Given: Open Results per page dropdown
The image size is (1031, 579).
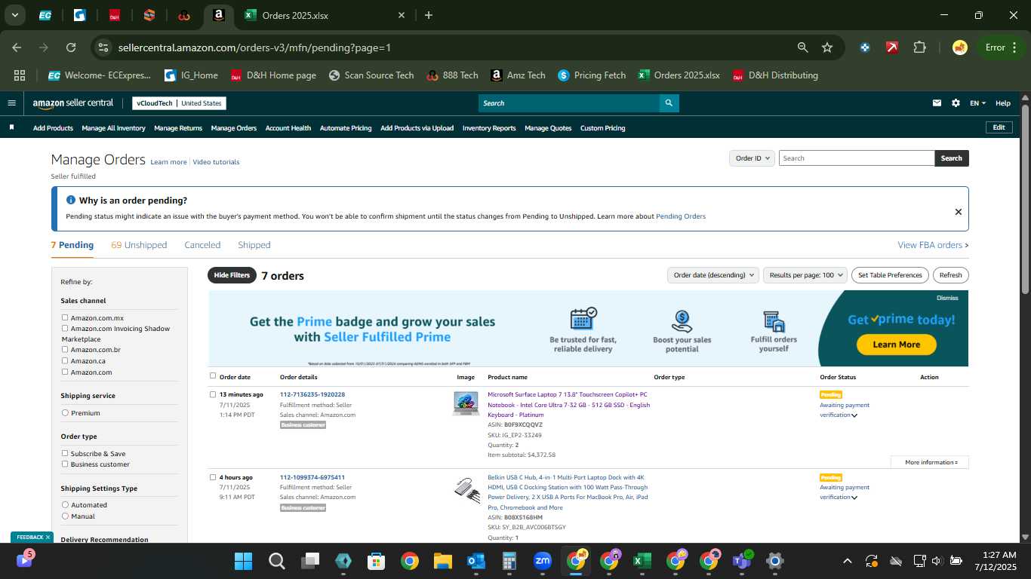Looking at the screenshot, I should [x=805, y=275].
